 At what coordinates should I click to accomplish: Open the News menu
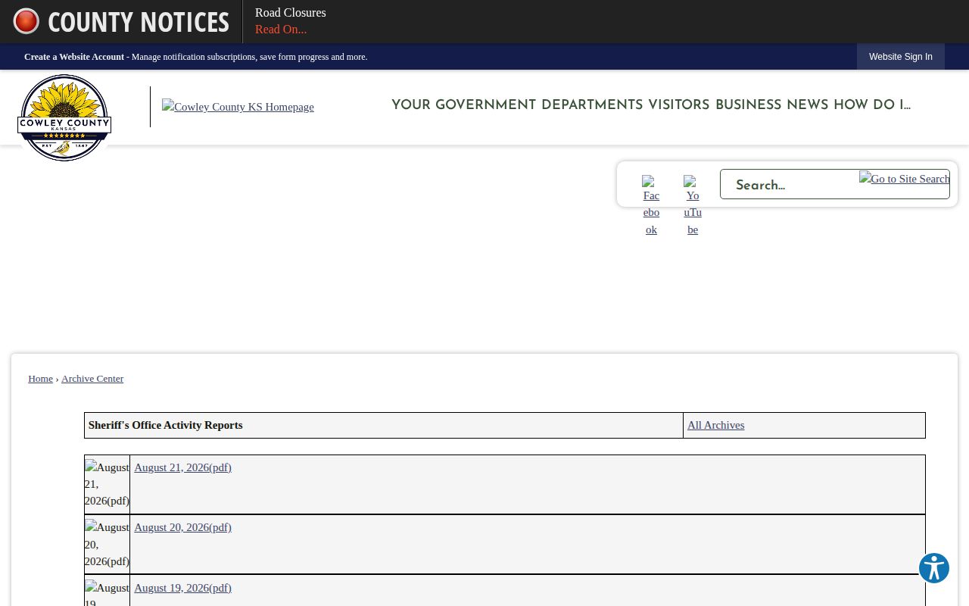(807, 105)
